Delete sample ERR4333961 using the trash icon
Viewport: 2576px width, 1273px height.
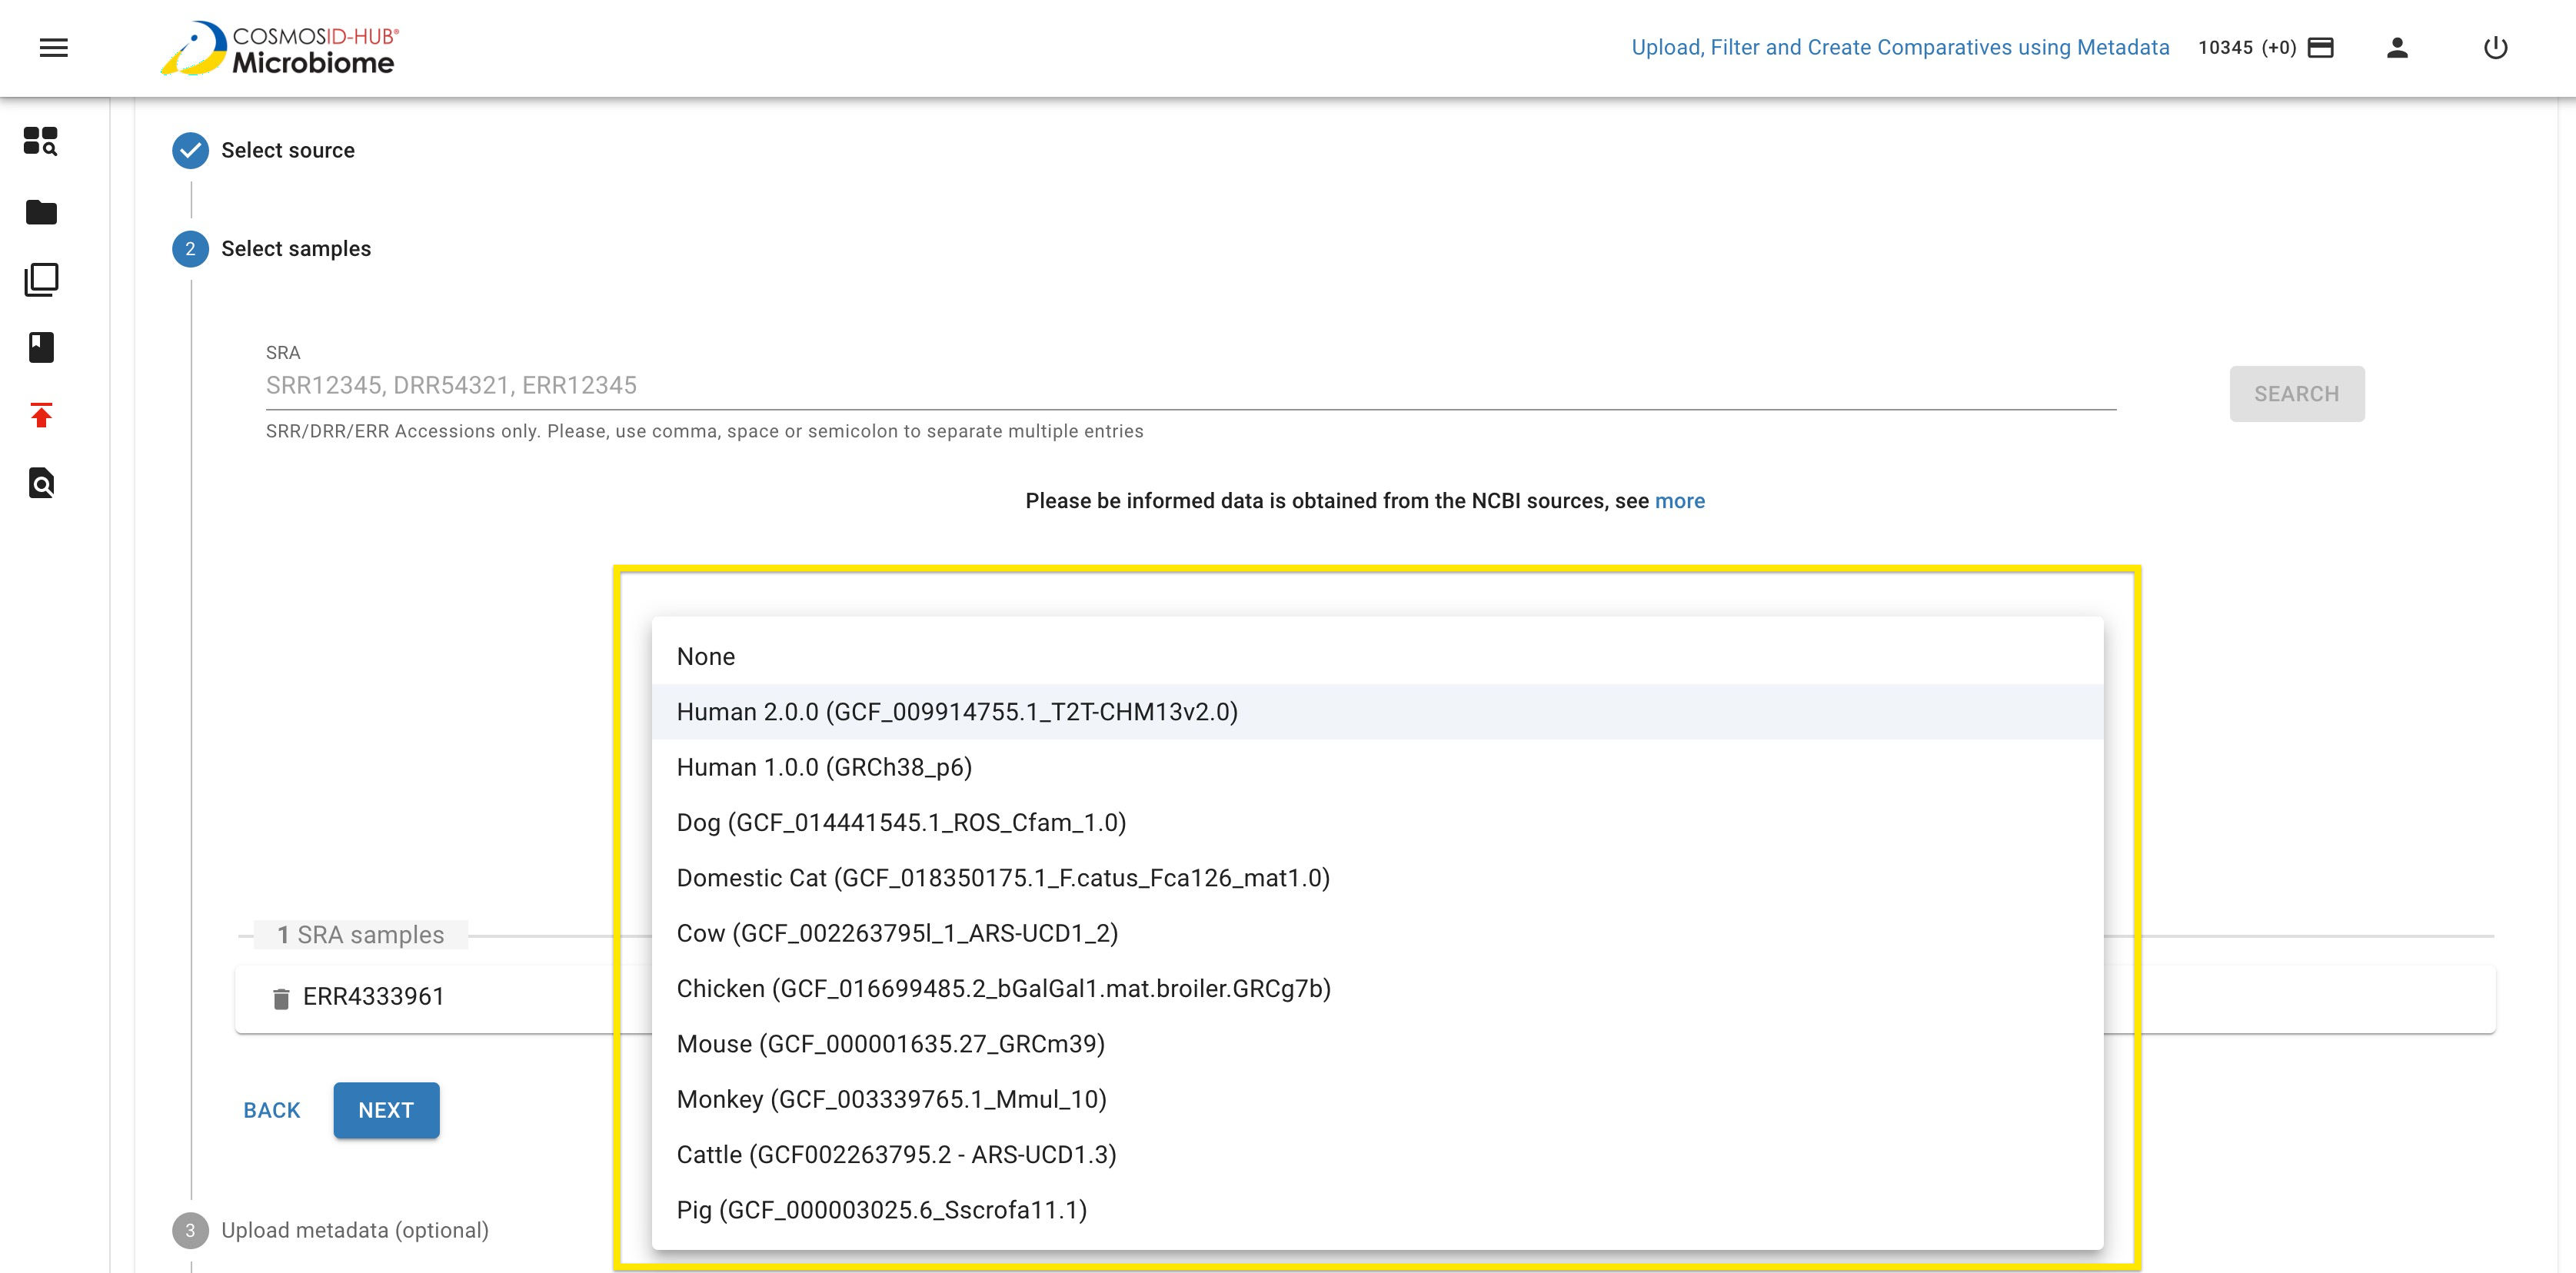coord(279,997)
